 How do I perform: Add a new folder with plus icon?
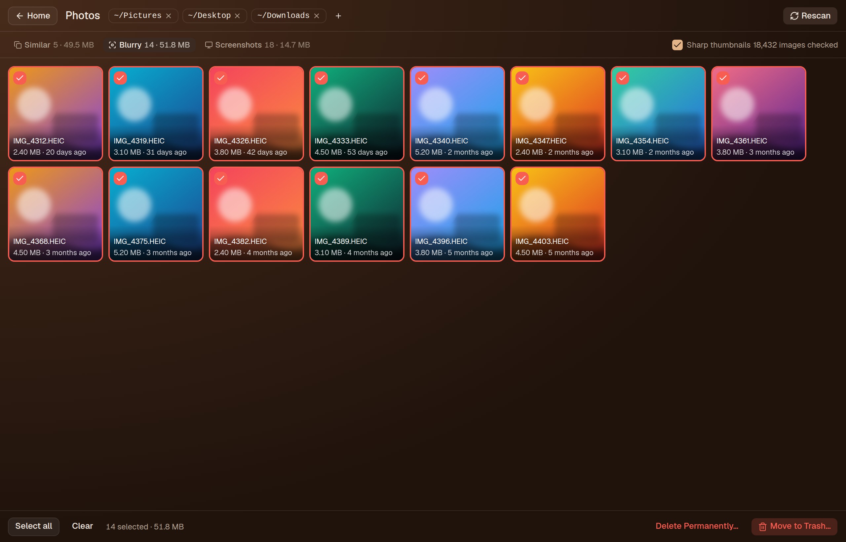338,16
